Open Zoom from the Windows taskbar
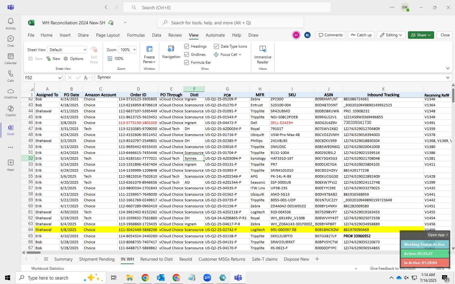Image resolution: width=455 pixels, height=284 pixels. (x=207, y=278)
